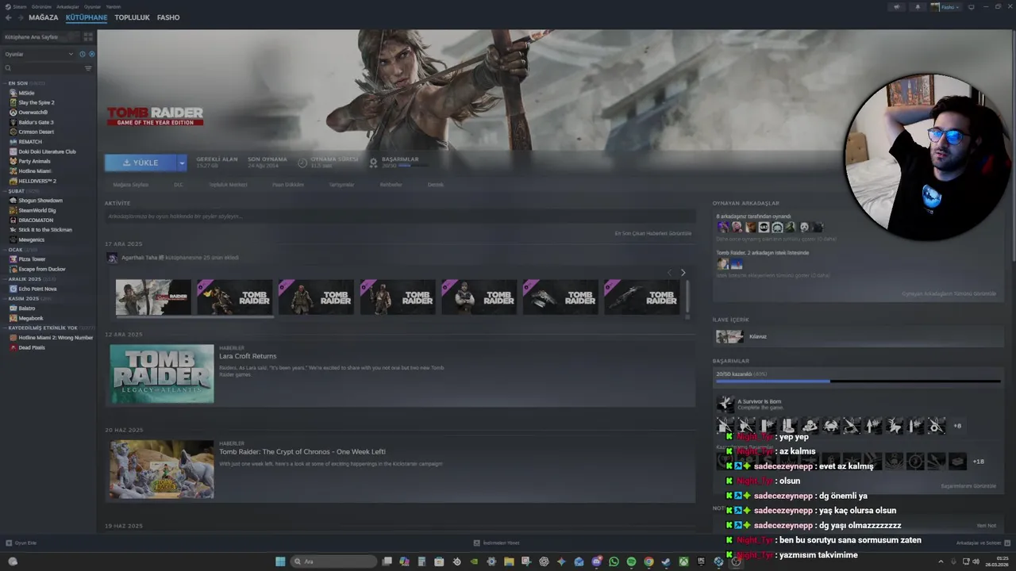Select Baldur's Gate 3
Viewport: 1016px width, 571px height.
click(x=36, y=122)
